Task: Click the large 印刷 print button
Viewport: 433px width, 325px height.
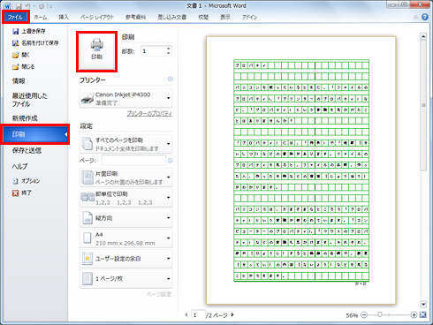Action: 96,51
